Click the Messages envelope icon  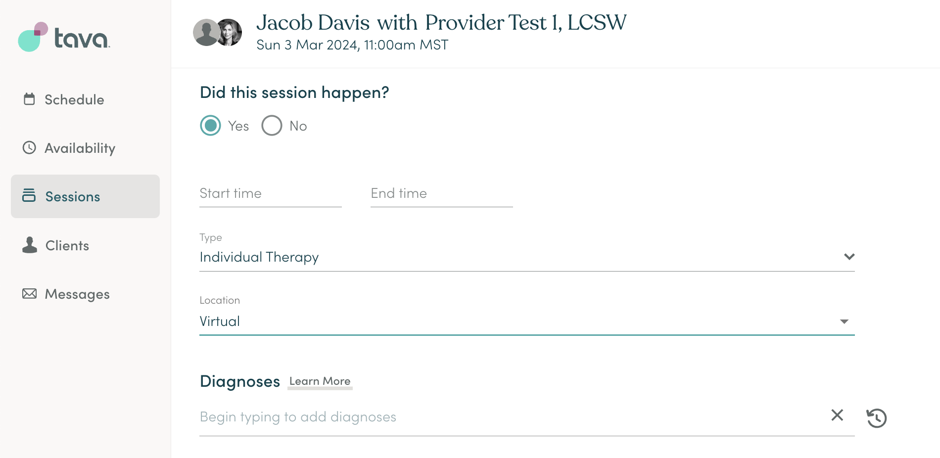click(29, 294)
